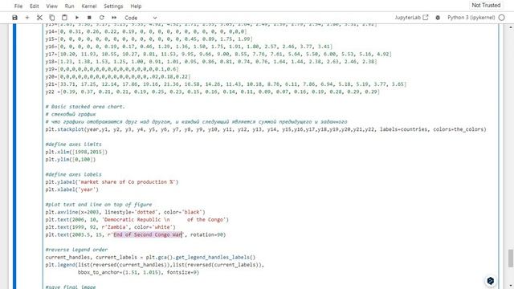The width and height of the screenshot is (514, 289).
Task: Click the y16 data list line
Action: [189, 47]
